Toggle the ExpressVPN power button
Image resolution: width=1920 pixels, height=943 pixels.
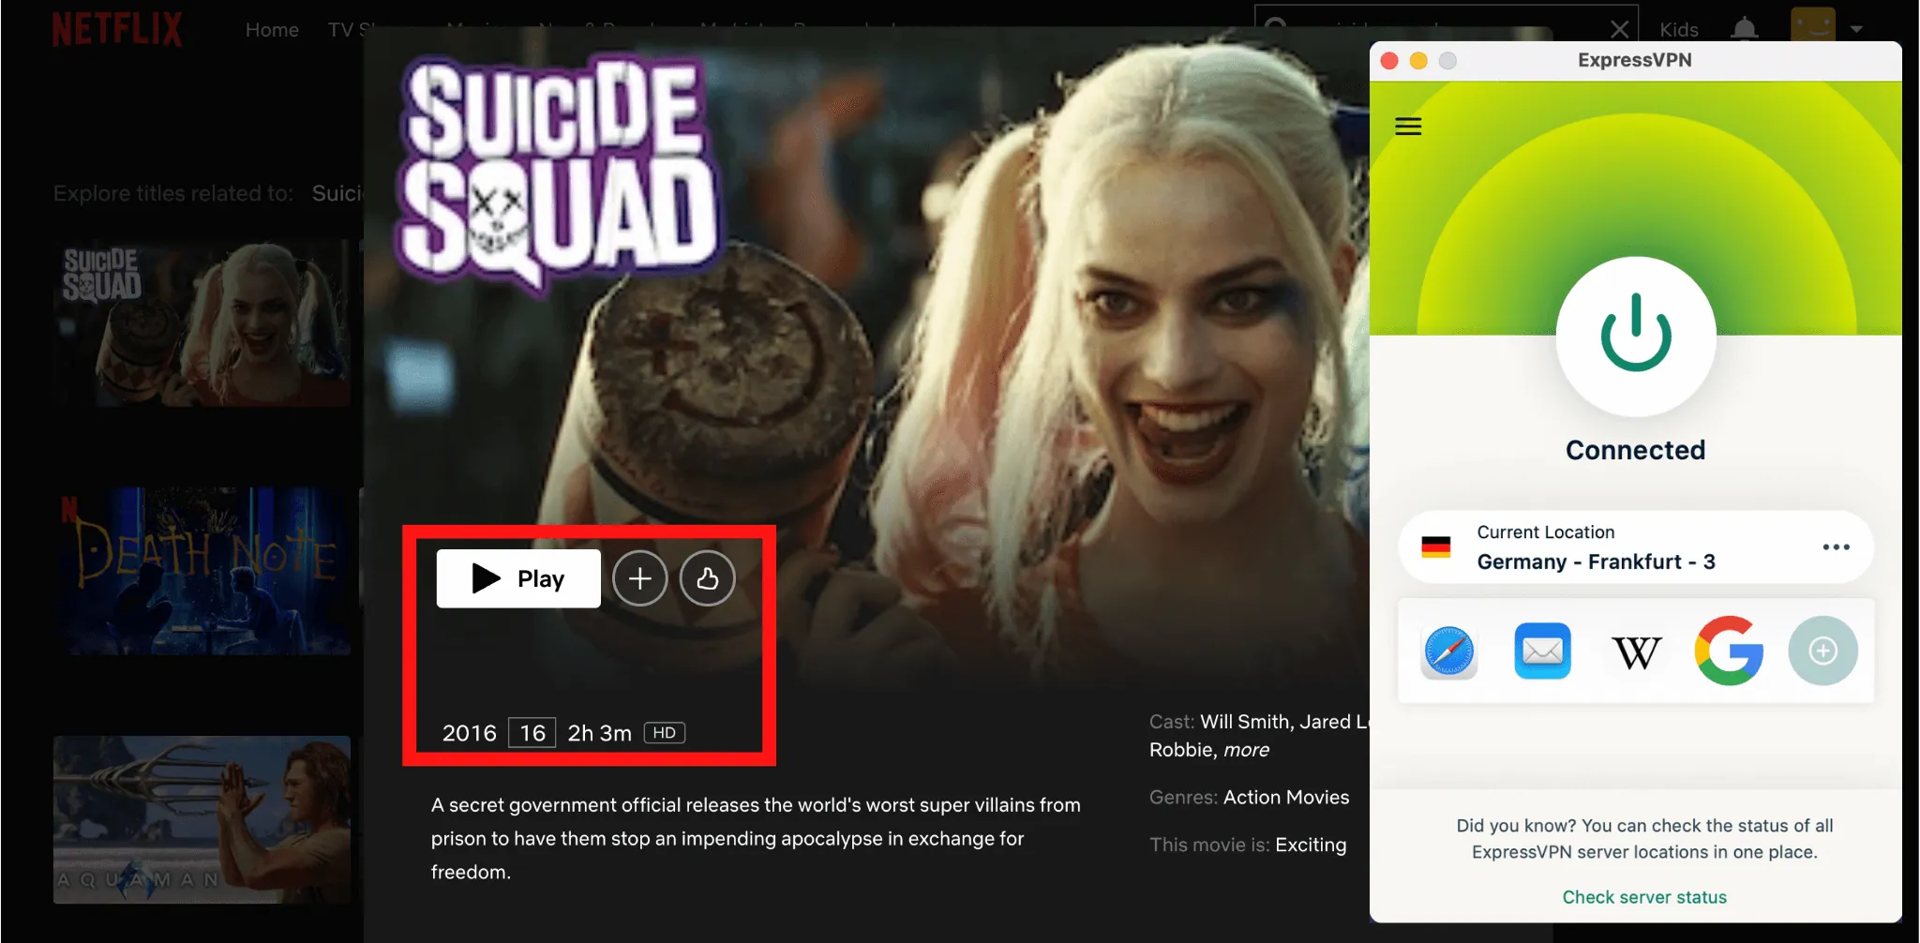point(1636,336)
